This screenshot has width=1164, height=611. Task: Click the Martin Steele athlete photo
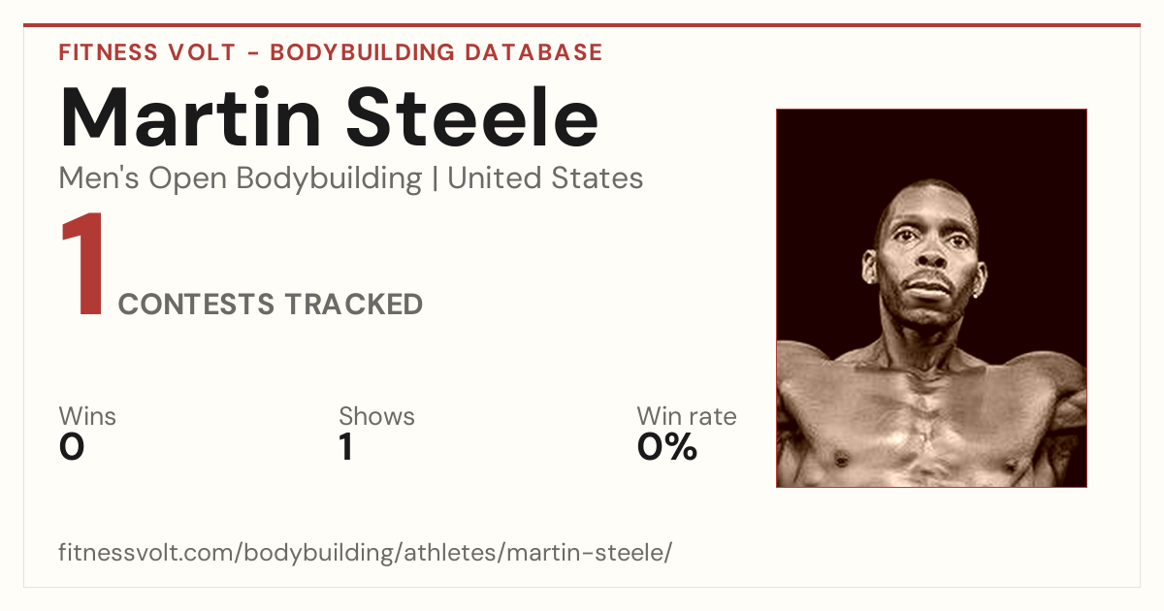[x=931, y=298]
